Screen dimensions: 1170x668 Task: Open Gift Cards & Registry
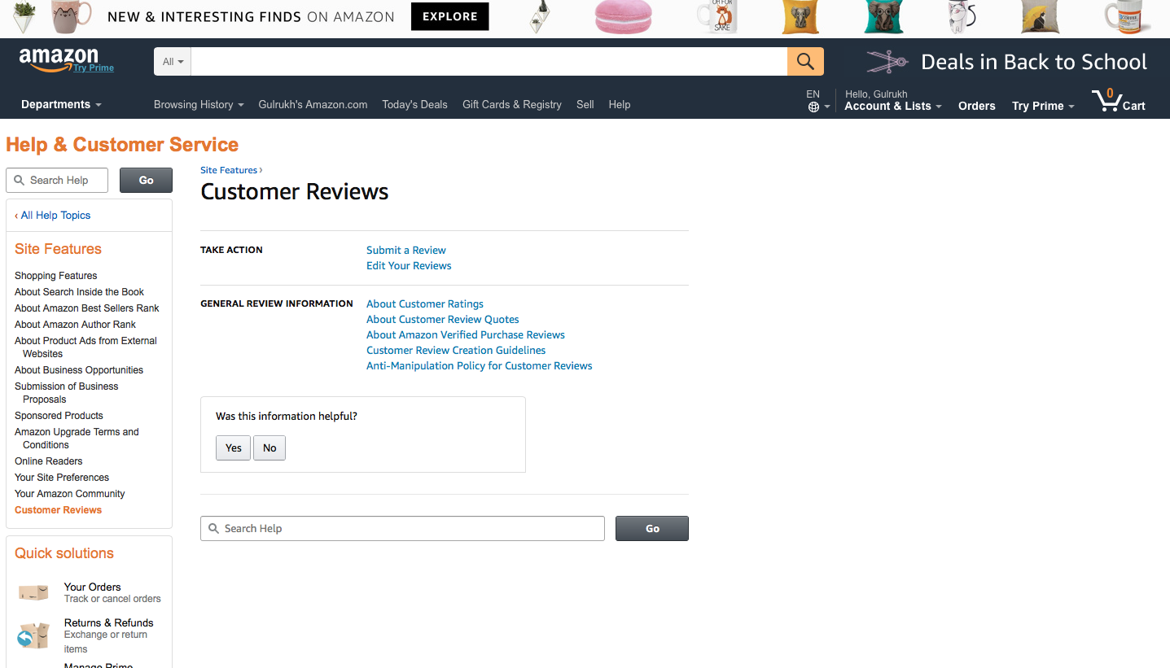tap(512, 104)
